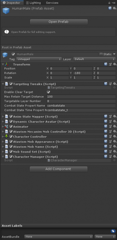117x240 pixels.
Task: Switch to the Services tab
Action: 52,3
